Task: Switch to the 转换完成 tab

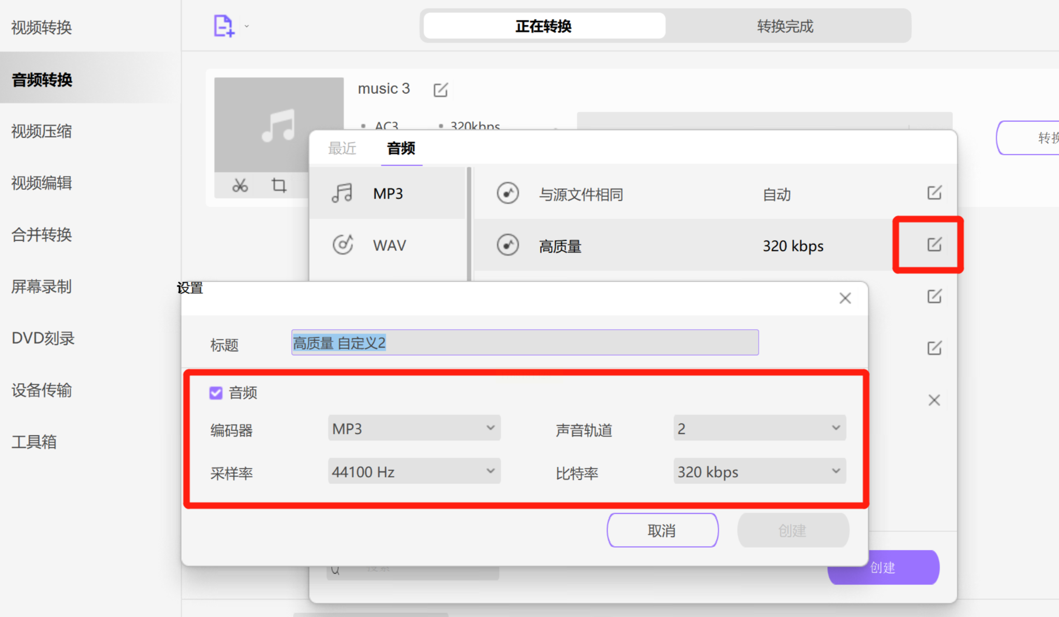Action: tap(784, 26)
